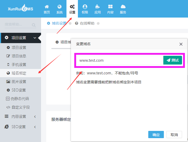The height and width of the screenshot is (142, 188).
Task: Open the 应用 puzzle icon
Action: point(98,7)
